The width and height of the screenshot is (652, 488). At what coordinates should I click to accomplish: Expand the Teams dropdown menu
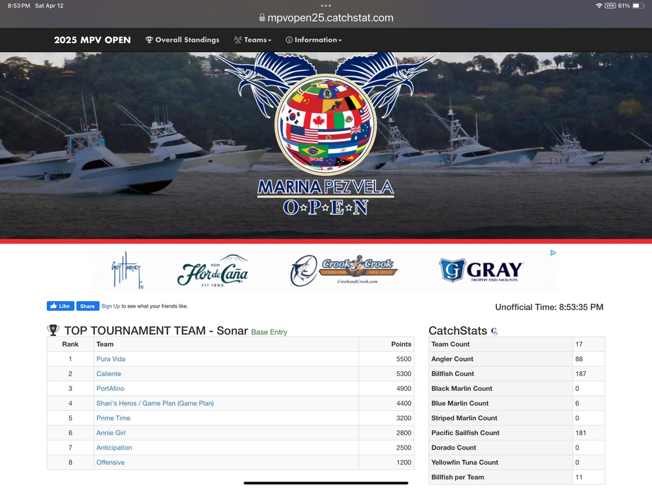[252, 40]
